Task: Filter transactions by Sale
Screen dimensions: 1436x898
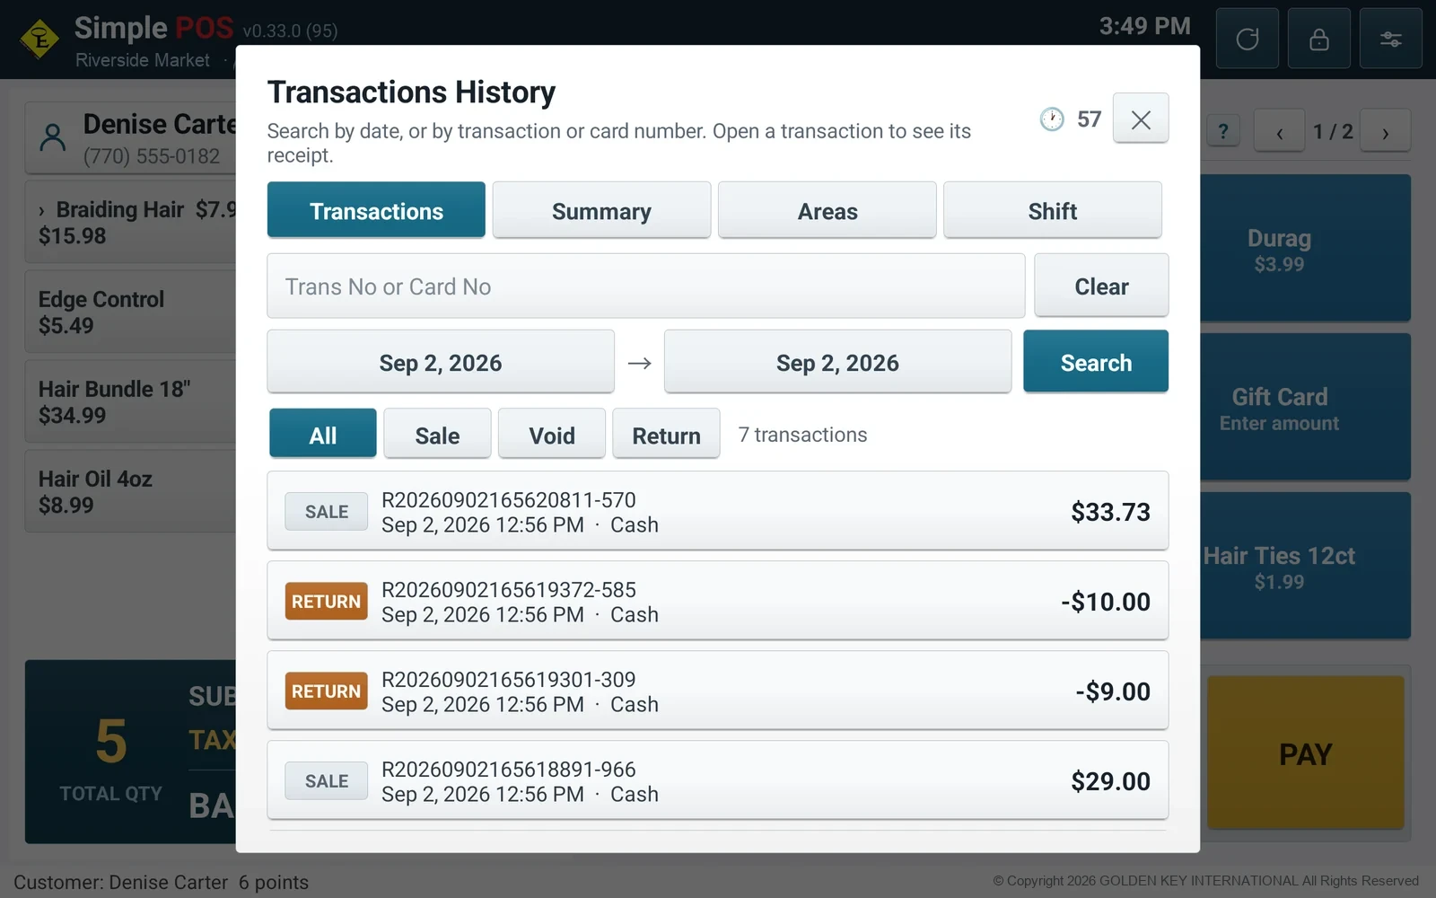Action: tap(437, 435)
